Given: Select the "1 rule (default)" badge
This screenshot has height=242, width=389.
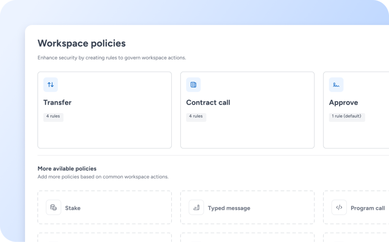Looking at the screenshot, I should (x=346, y=116).
